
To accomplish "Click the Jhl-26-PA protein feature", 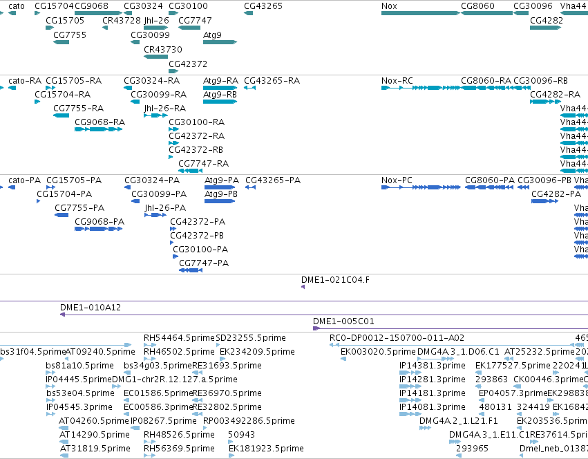I will [155, 215].
